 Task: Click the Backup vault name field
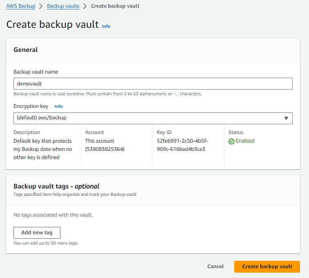point(153,84)
